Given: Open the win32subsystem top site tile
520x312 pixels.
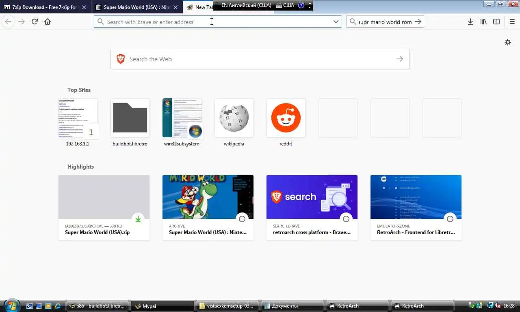Looking at the screenshot, I should (182, 122).
